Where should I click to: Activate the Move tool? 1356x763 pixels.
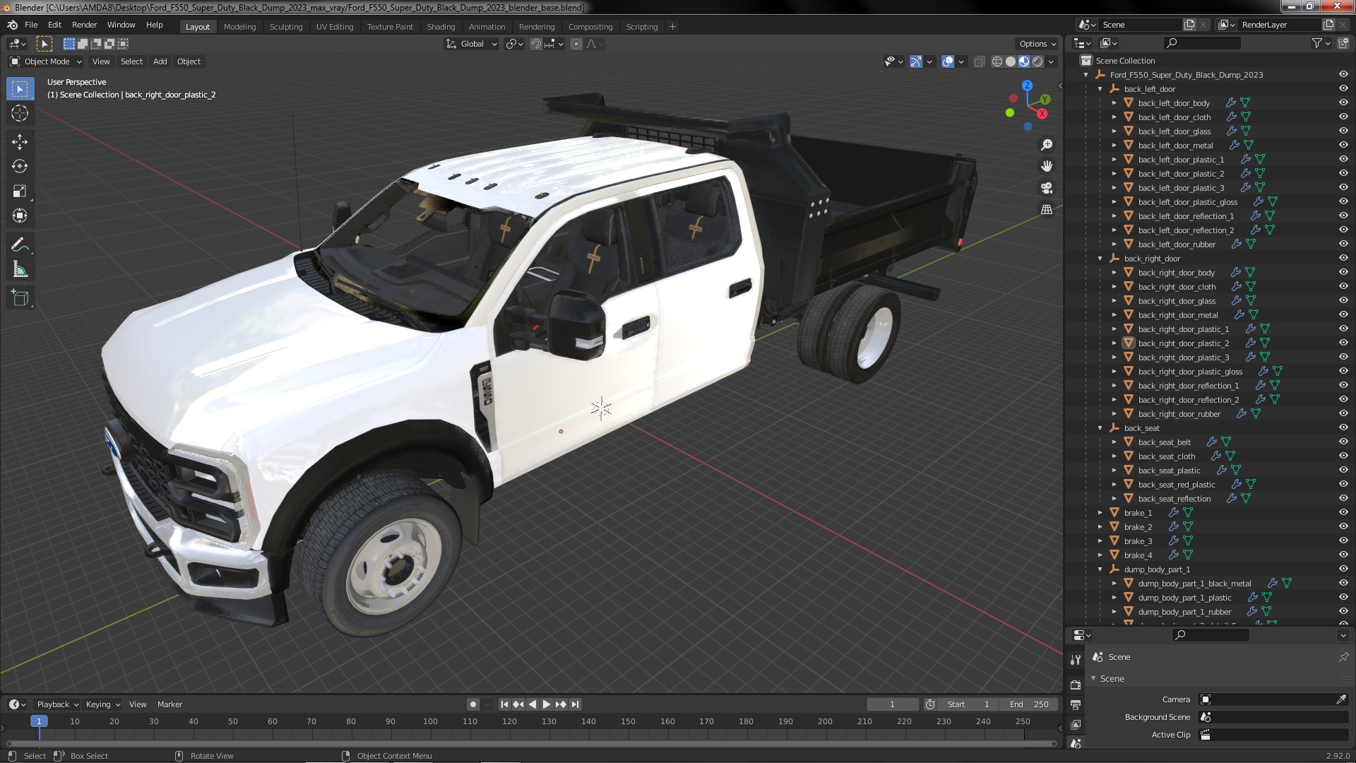coord(20,142)
